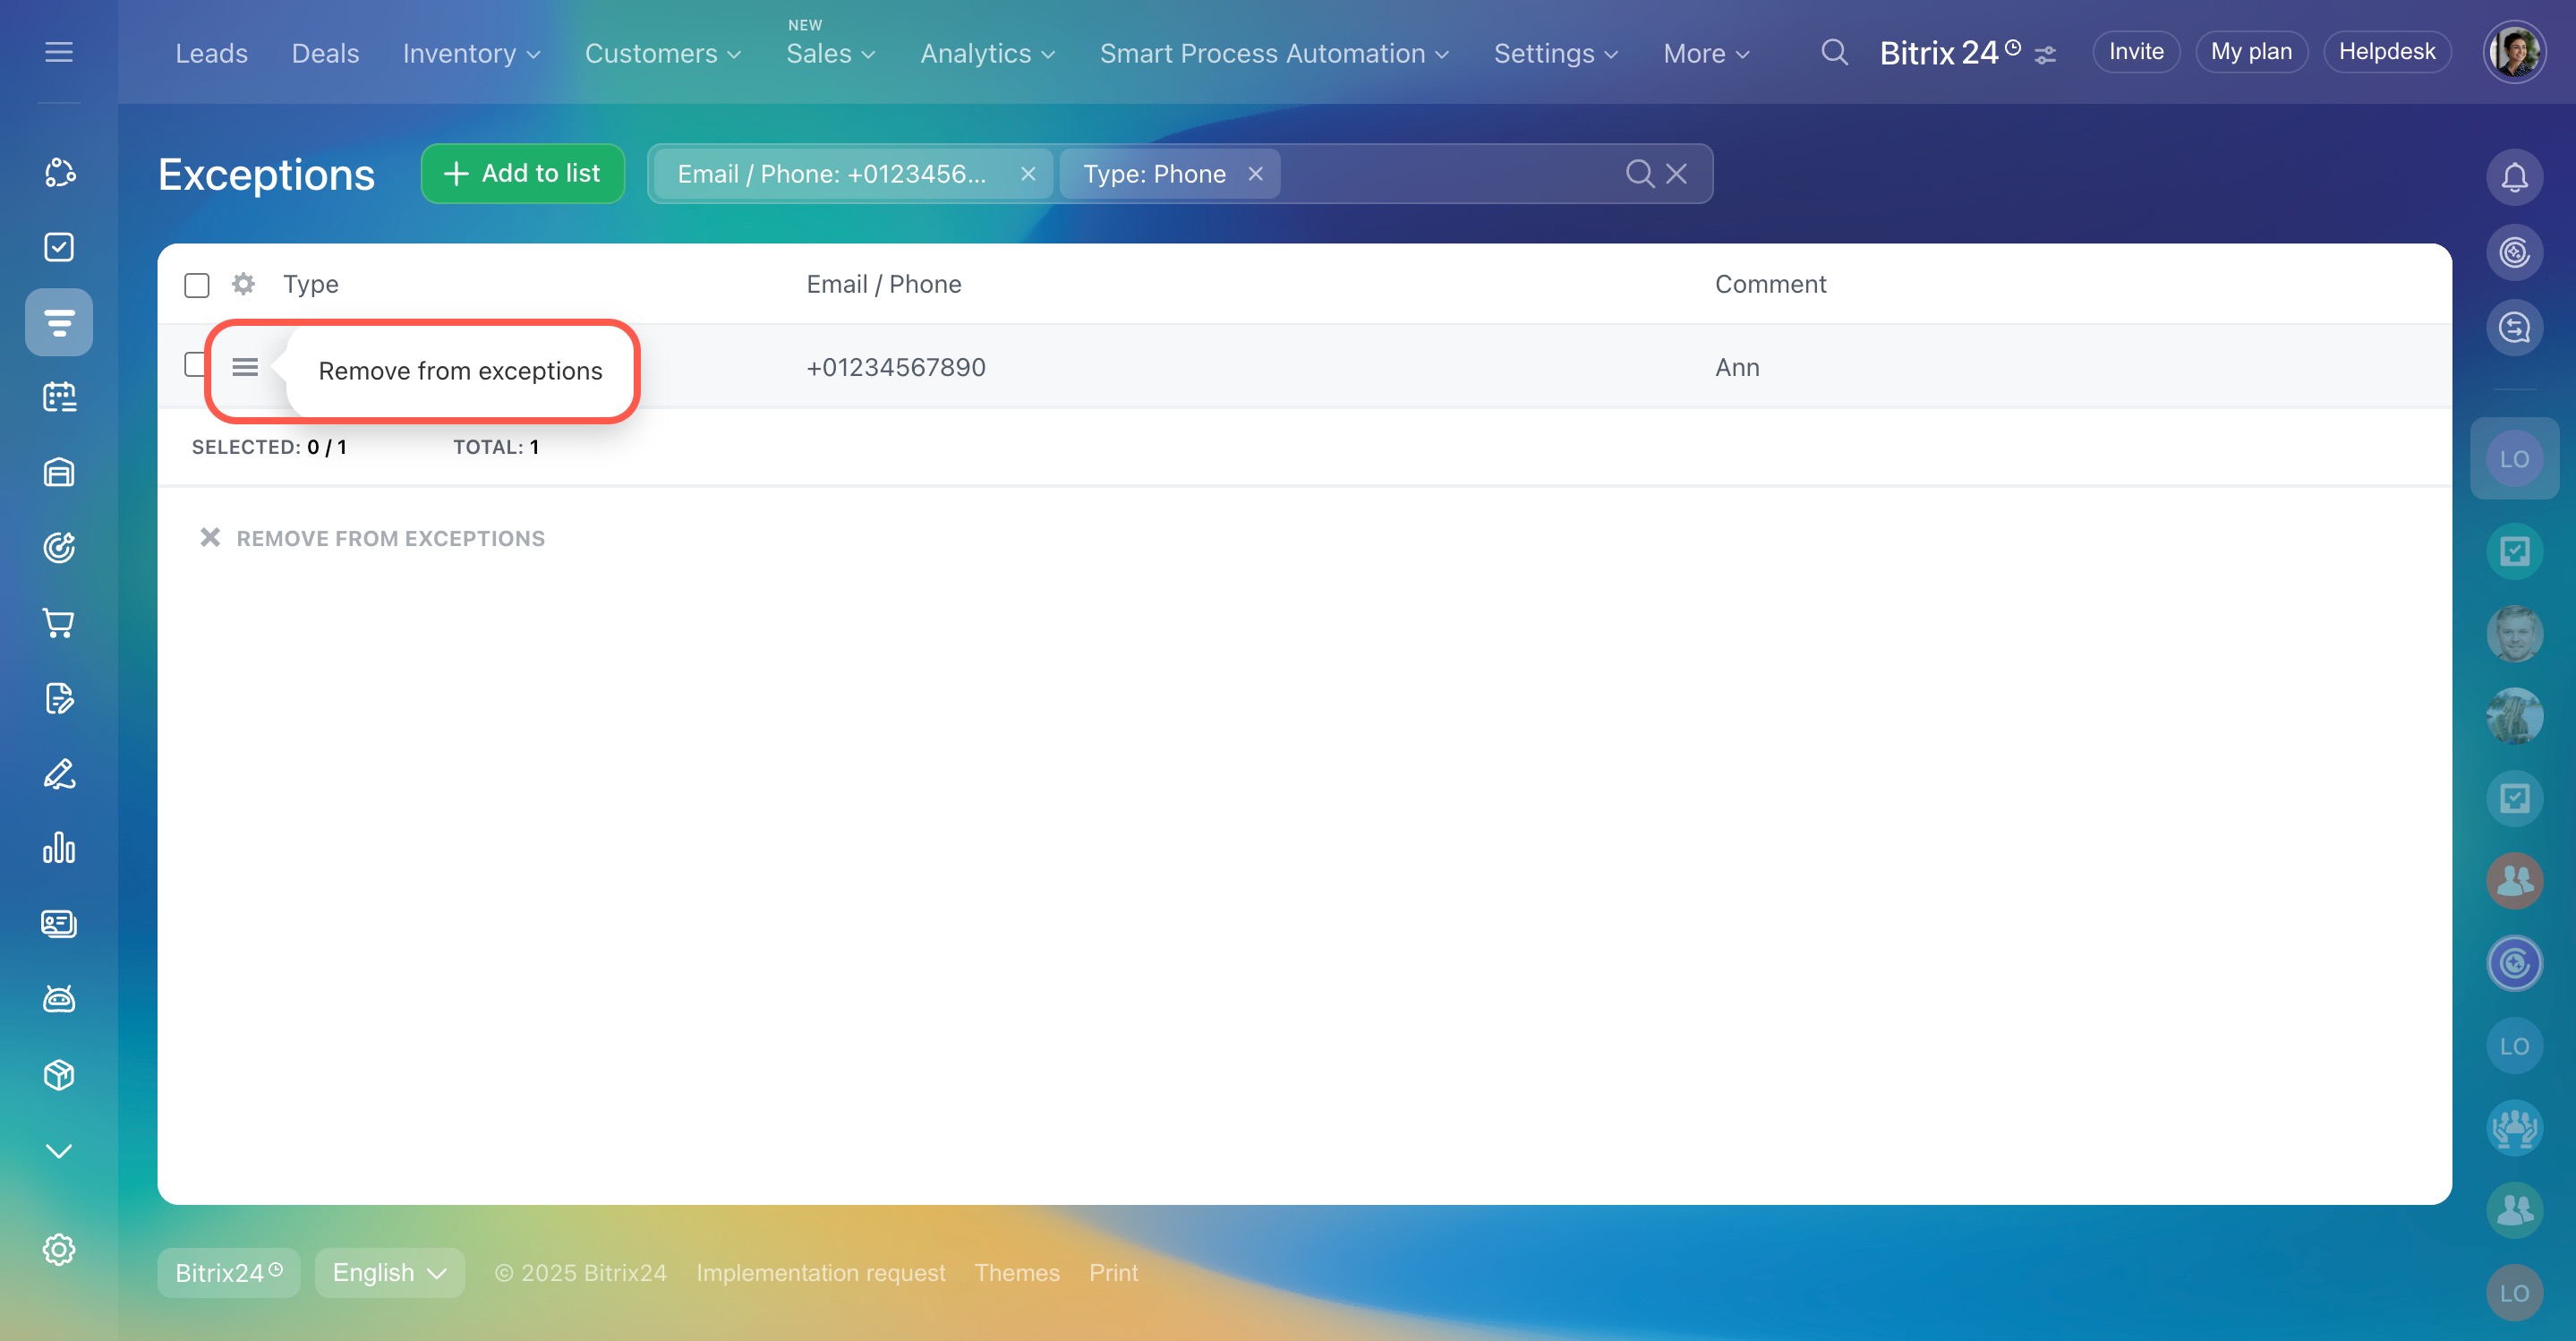Click the grid settings gear icon
Screen dimensions: 2576x1341
(x=243, y=284)
